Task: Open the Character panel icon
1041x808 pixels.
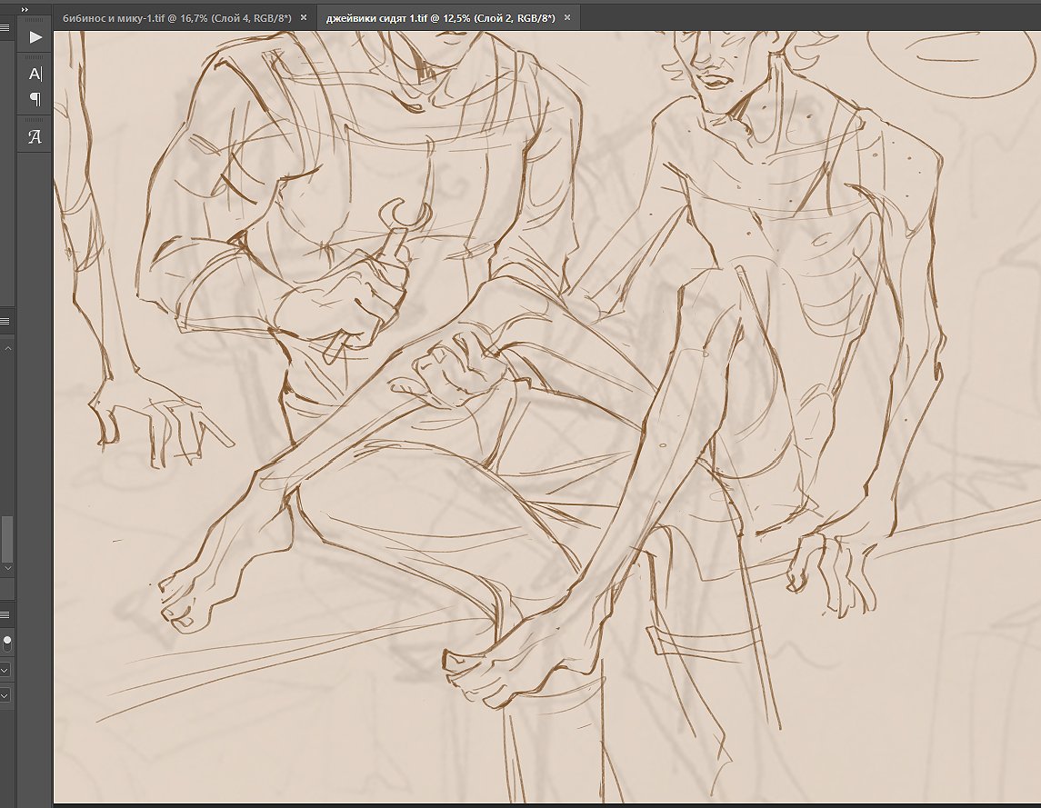Action: (x=35, y=74)
